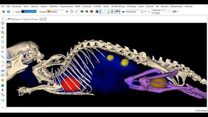This screenshot has height=117, width=208.
Task: Open the Segmentation menu
Action: [66, 6]
